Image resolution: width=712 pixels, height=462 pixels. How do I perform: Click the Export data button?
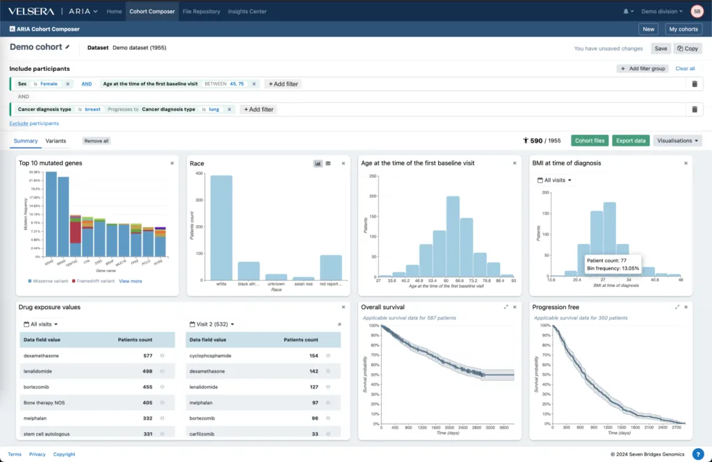tap(631, 140)
